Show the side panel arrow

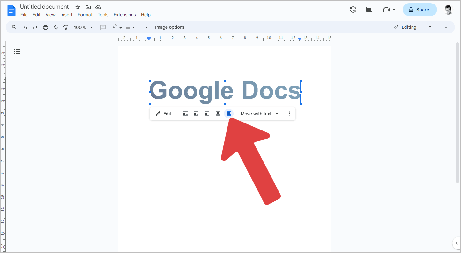click(457, 243)
